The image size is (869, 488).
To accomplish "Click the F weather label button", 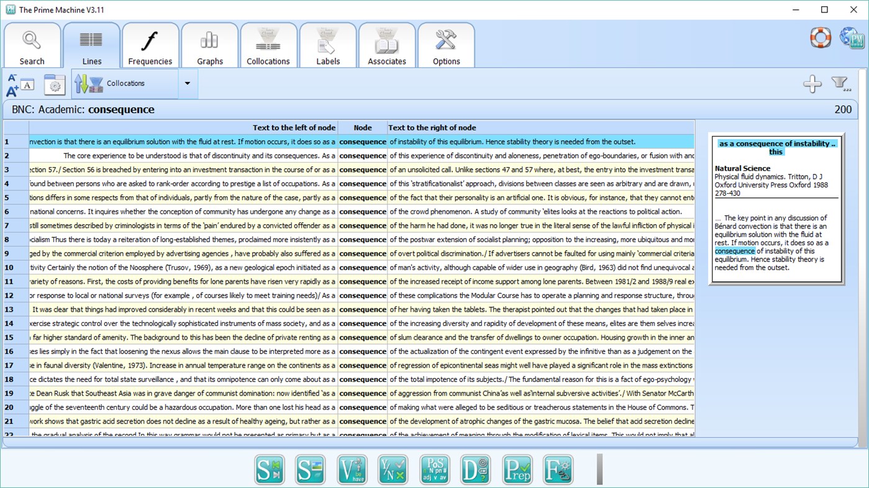I will [558, 469].
